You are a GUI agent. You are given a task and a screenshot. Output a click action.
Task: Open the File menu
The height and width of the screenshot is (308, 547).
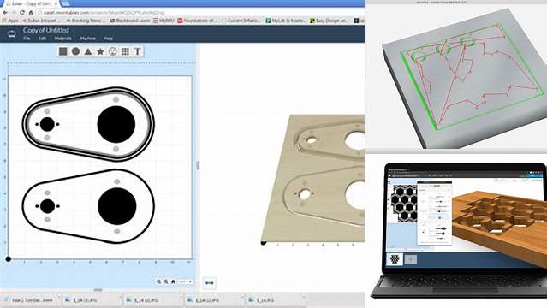27,38
